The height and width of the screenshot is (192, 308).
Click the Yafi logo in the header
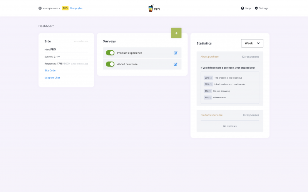coord(154,8)
